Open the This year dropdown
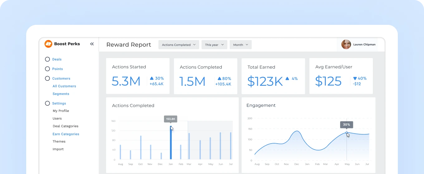424x174 pixels. 214,45
